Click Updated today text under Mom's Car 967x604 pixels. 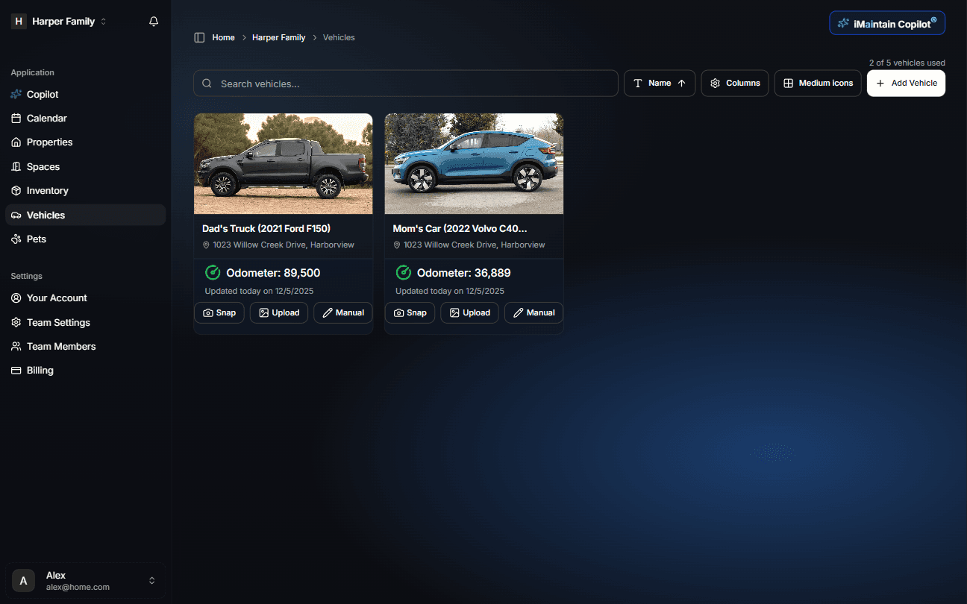pyautogui.click(x=450, y=292)
